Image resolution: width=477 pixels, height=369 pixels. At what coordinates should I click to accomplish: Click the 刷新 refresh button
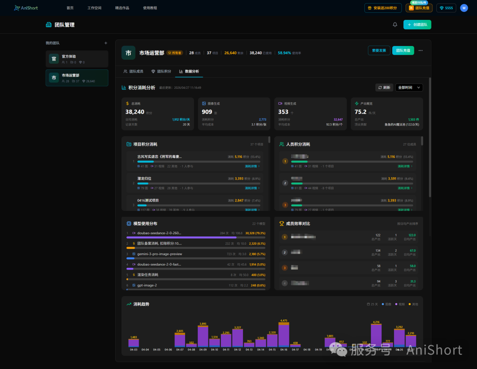384,87
